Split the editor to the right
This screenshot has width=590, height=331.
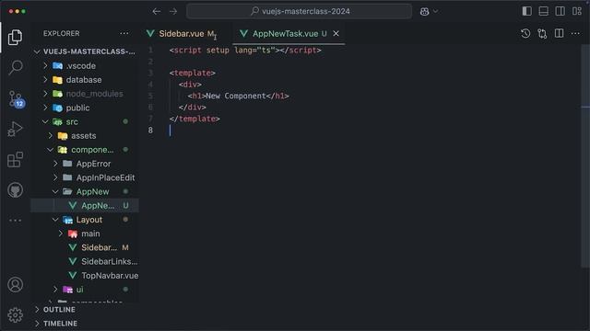coord(560,33)
